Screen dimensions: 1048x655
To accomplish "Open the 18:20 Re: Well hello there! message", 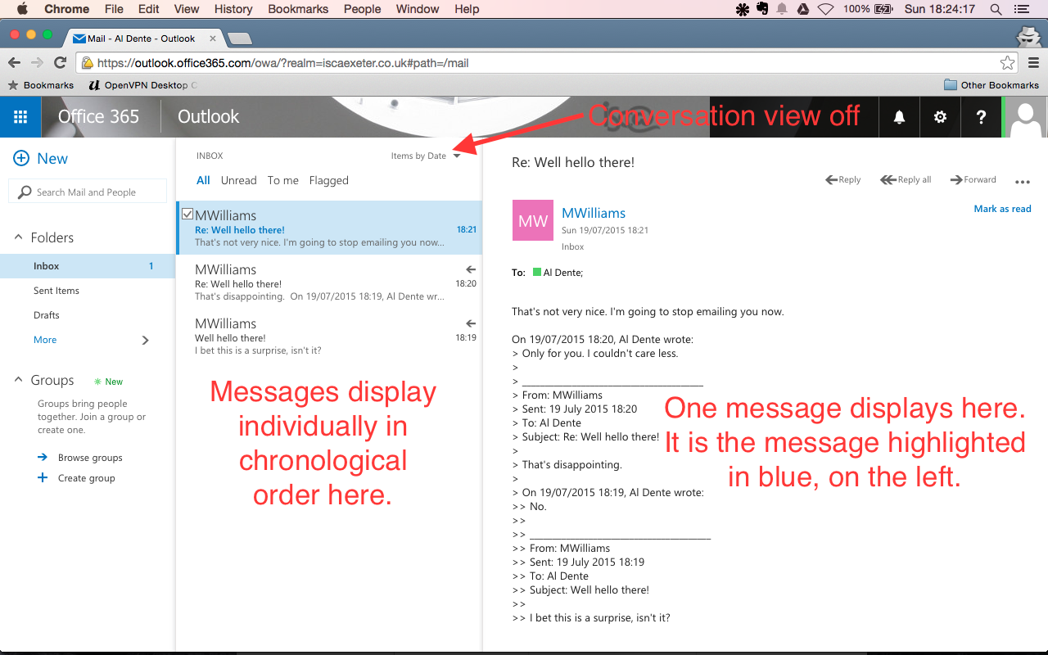I will pos(329,282).
